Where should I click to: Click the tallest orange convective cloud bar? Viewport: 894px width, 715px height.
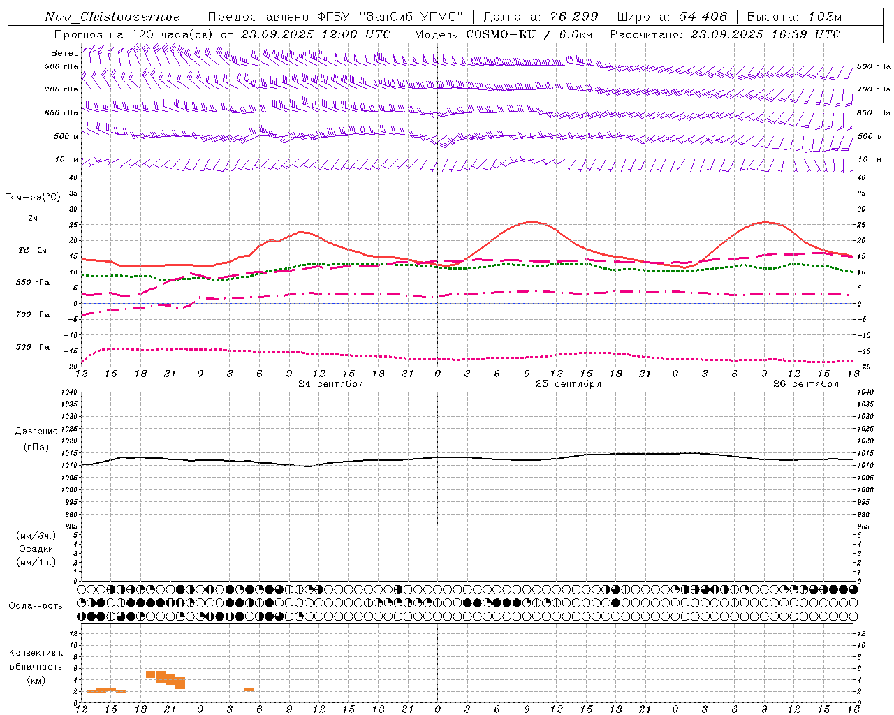click(x=180, y=683)
